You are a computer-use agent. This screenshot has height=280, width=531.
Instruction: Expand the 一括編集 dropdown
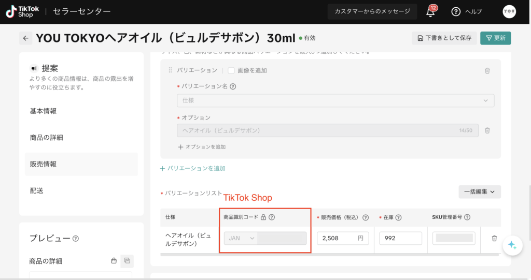[479, 191]
